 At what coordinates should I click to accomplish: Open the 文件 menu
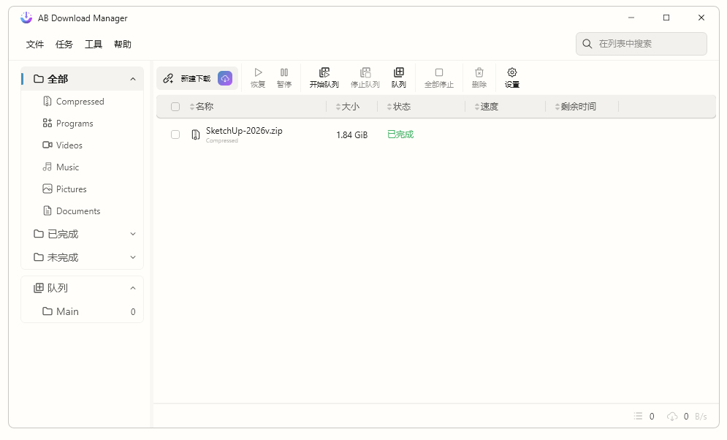[x=35, y=45]
